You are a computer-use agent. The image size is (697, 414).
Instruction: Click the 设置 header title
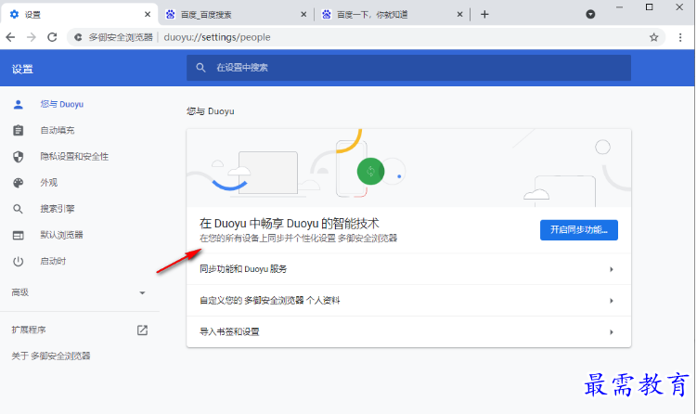tap(22, 70)
